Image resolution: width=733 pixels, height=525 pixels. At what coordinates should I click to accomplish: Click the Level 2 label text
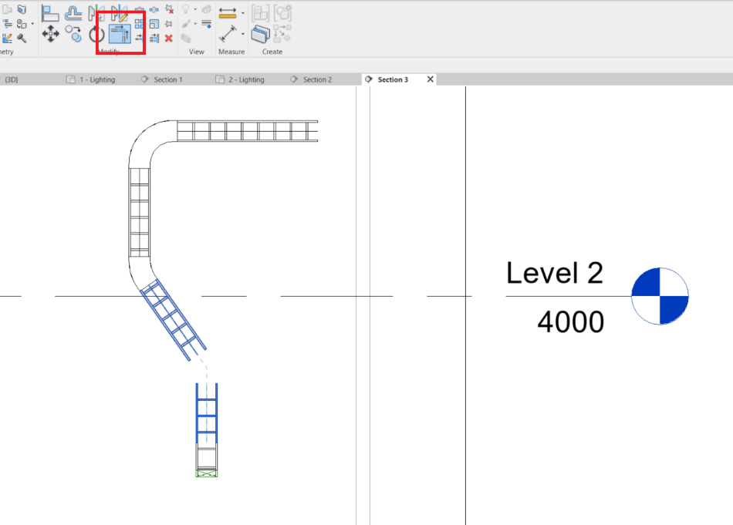(x=554, y=273)
